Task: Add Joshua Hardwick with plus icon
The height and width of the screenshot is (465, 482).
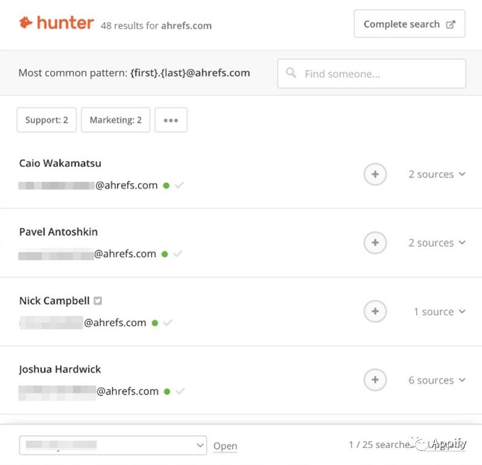Action: tap(375, 380)
